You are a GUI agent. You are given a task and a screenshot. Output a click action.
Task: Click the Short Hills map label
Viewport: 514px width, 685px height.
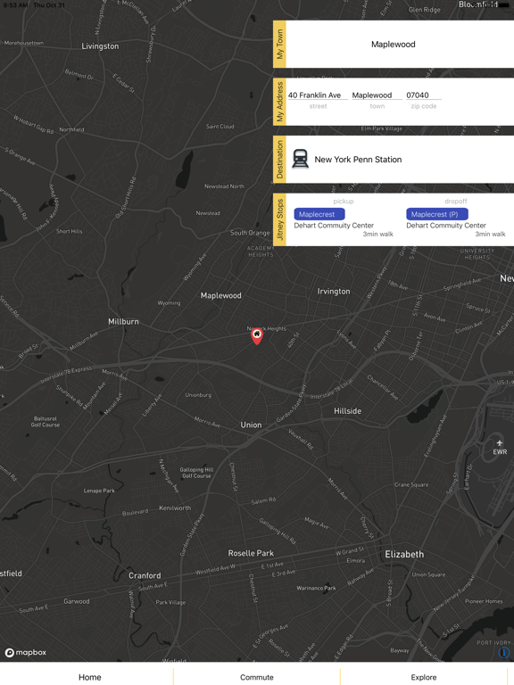click(69, 231)
